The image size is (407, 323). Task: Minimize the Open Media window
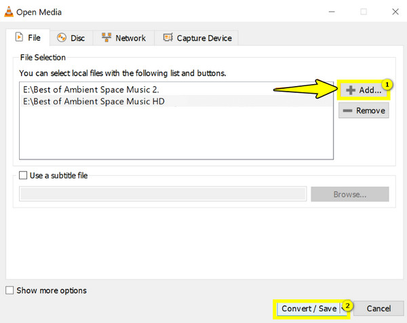point(332,12)
